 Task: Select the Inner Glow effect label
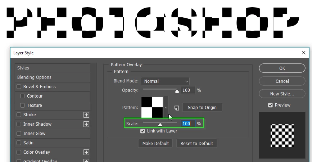34,133
